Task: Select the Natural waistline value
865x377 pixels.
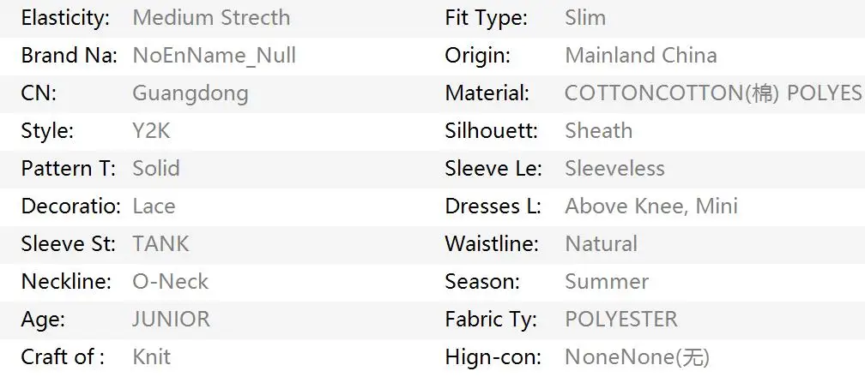Action: [x=601, y=244]
